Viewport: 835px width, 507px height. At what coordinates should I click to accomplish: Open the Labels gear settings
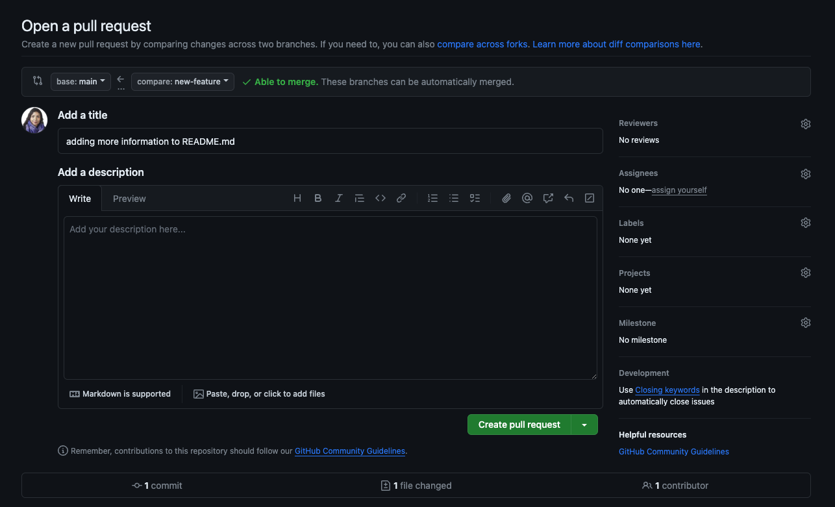[x=805, y=223]
